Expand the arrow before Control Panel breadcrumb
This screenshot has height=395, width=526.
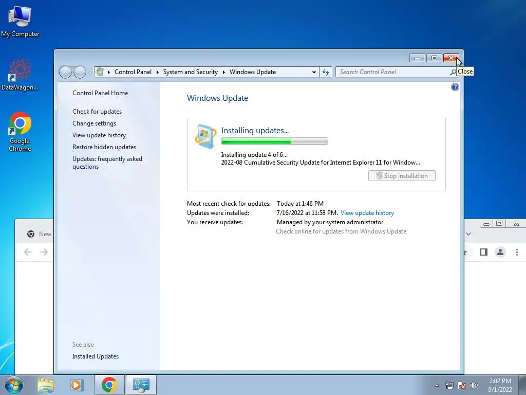pyautogui.click(x=109, y=72)
